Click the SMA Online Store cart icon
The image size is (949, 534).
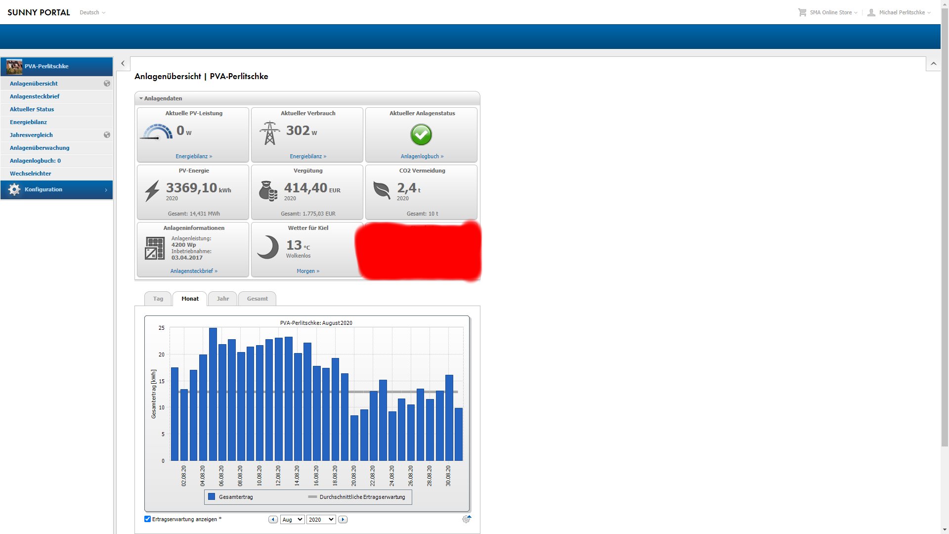(802, 12)
